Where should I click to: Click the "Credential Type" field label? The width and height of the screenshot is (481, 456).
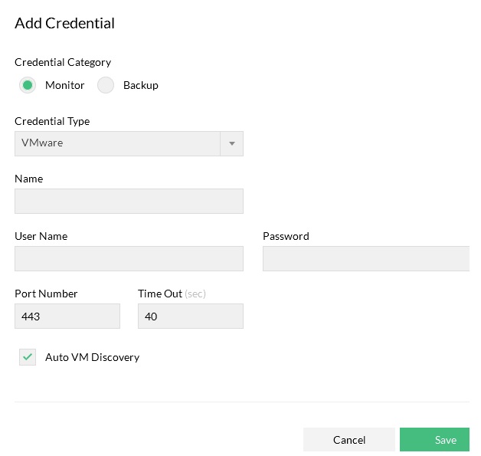click(52, 121)
